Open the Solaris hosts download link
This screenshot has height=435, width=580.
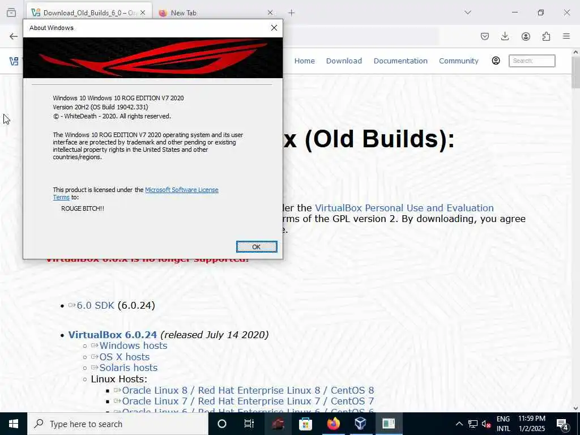tap(129, 368)
